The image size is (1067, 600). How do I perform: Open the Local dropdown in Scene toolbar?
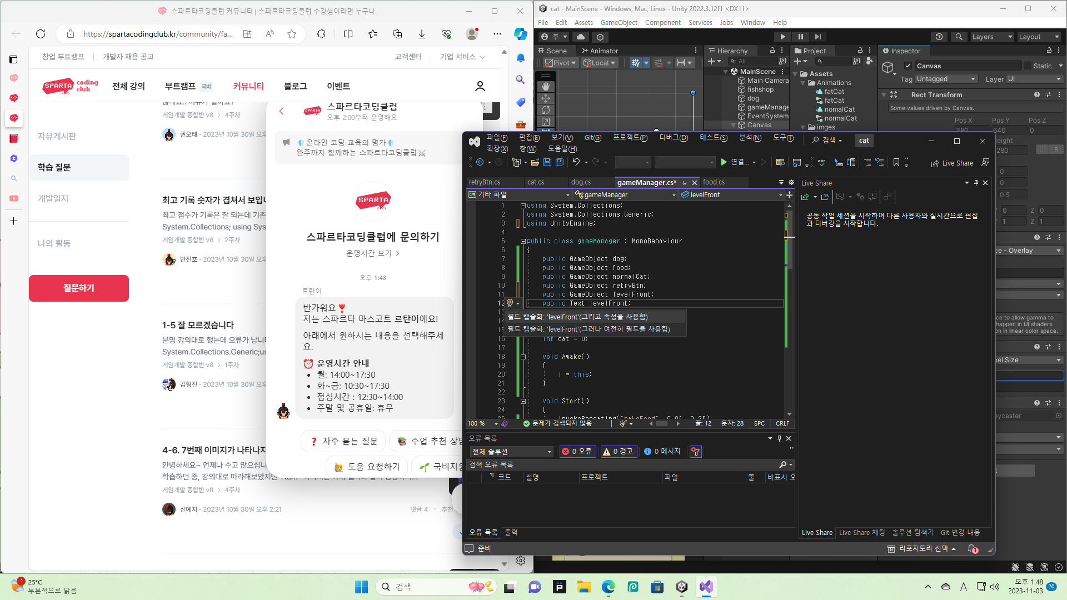[599, 63]
